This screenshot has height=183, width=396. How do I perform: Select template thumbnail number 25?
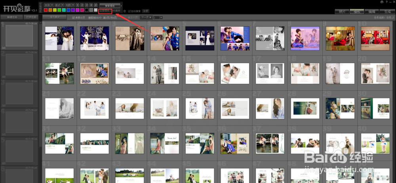200,108
